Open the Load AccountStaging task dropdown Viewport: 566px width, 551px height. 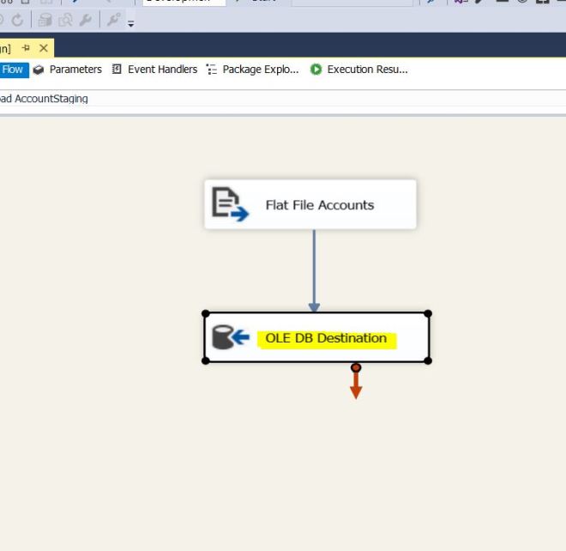[43, 99]
